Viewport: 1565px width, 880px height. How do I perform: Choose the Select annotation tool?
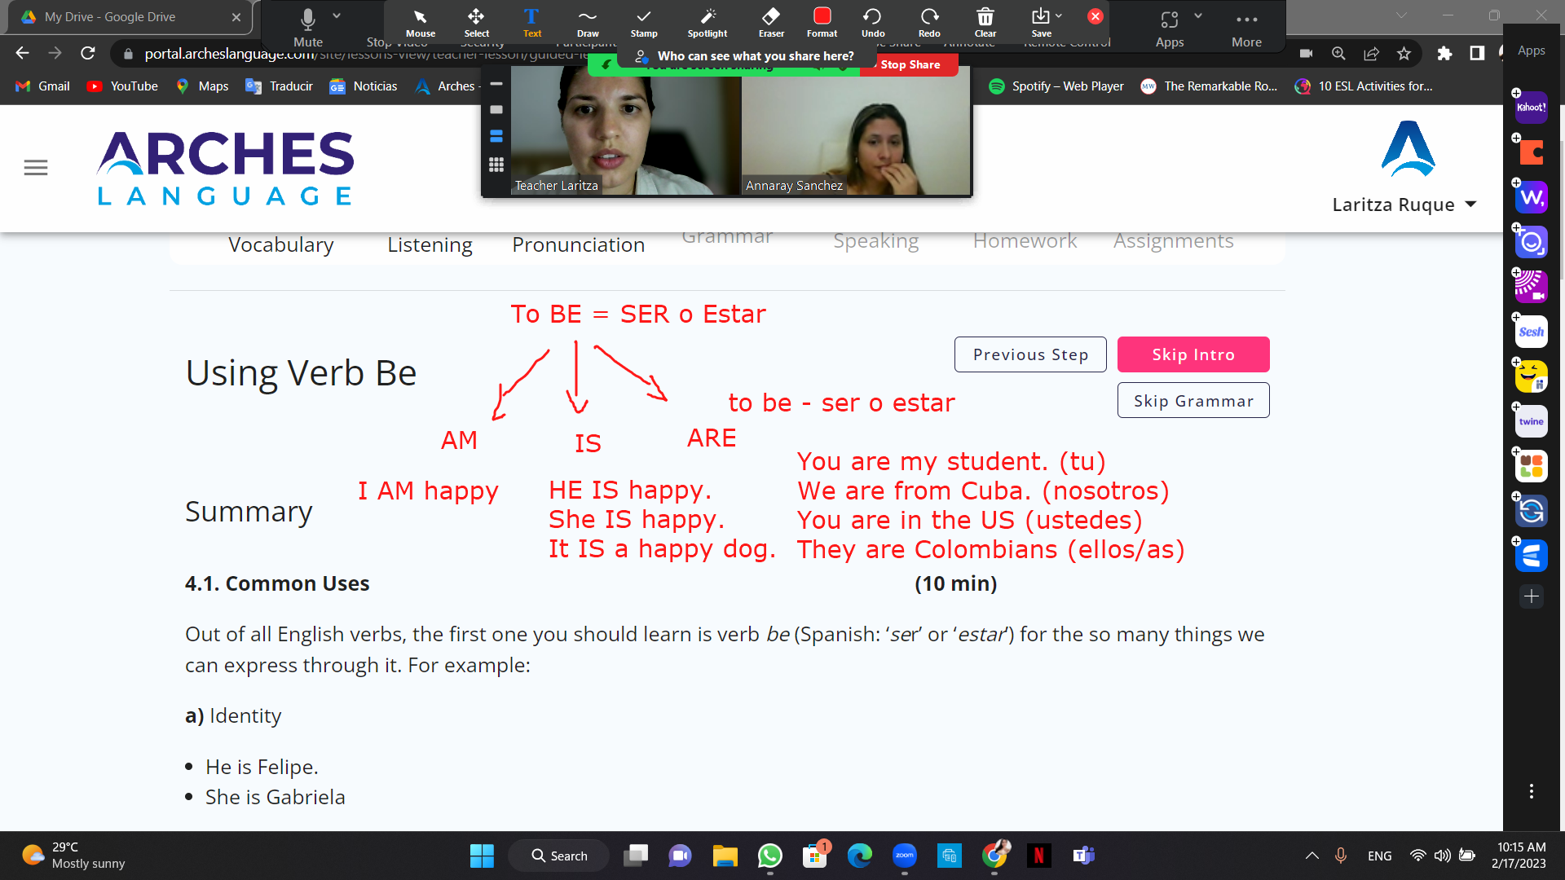(476, 23)
